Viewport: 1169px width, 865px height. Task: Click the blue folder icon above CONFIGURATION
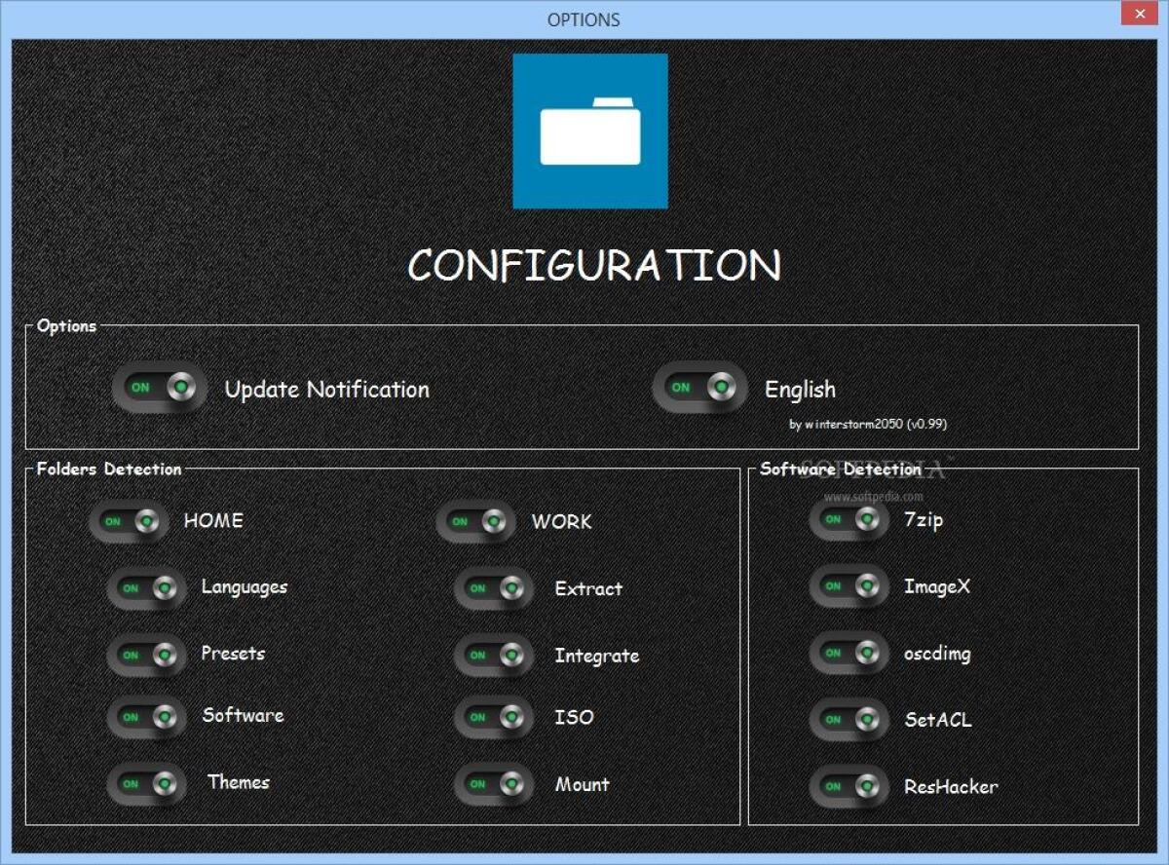click(589, 132)
